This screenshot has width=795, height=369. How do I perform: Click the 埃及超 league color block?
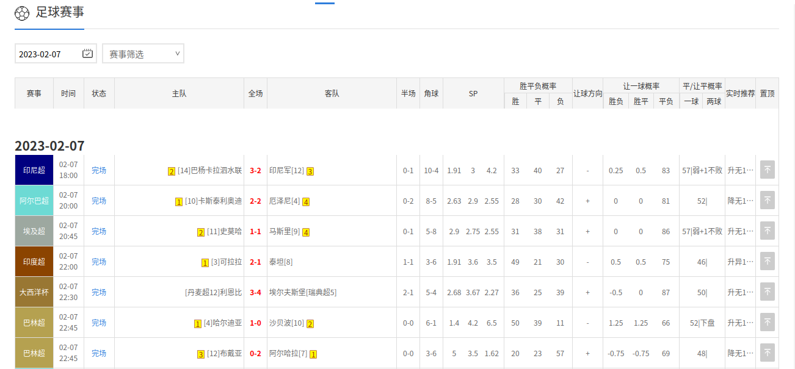coord(34,231)
